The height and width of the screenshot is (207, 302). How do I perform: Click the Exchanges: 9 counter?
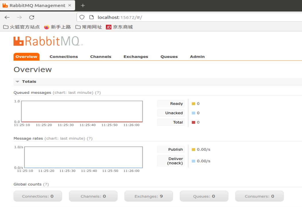point(149,196)
